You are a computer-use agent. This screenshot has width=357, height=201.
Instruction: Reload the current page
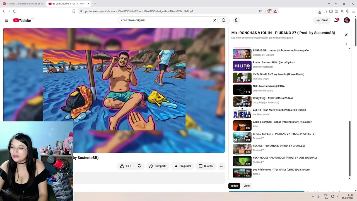[15, 11]
